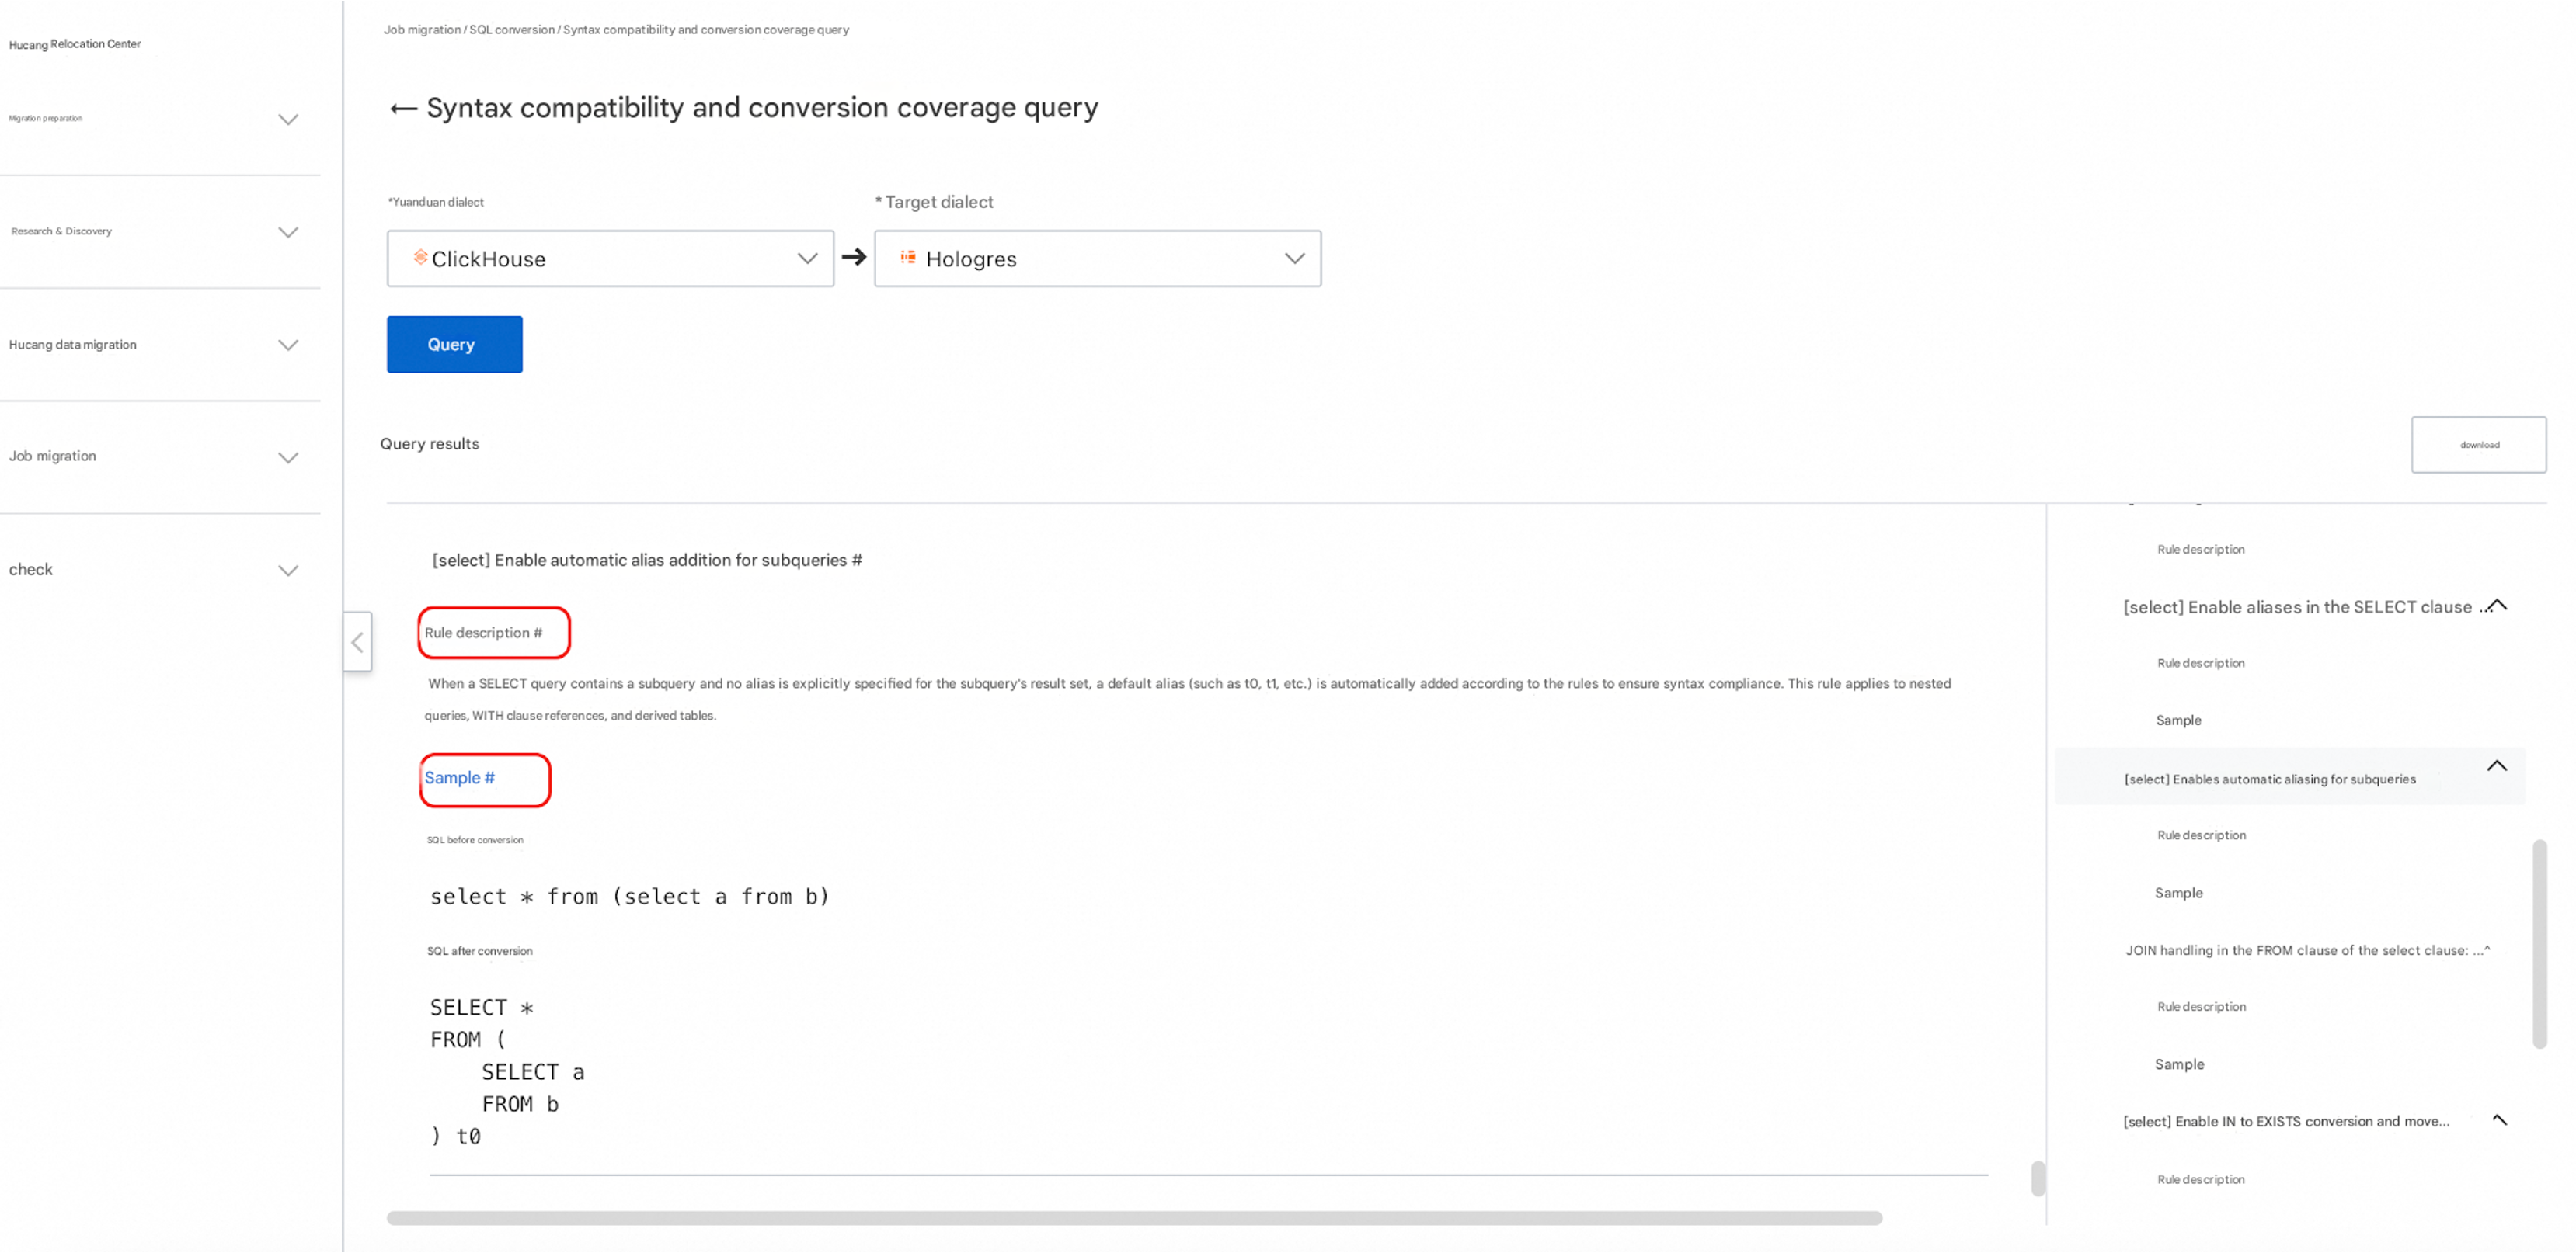Viewport: 2576px width, 1253px height.
Task: Open the Hologres target dialect dropdown
Action: [1097, 259]
